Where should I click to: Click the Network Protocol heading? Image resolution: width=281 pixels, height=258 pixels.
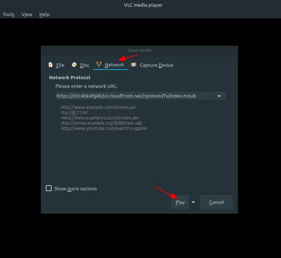click(x=70, y=78)
